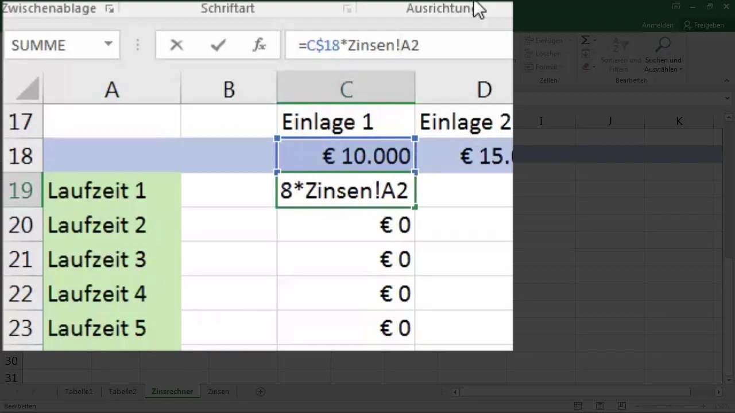Select the € 0 cell in row 20
735x413 pixels.
pyautogui.click(x=346, y=225)
